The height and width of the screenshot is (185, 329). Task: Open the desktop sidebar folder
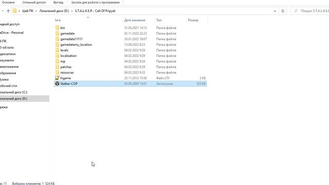pos(8,86)
